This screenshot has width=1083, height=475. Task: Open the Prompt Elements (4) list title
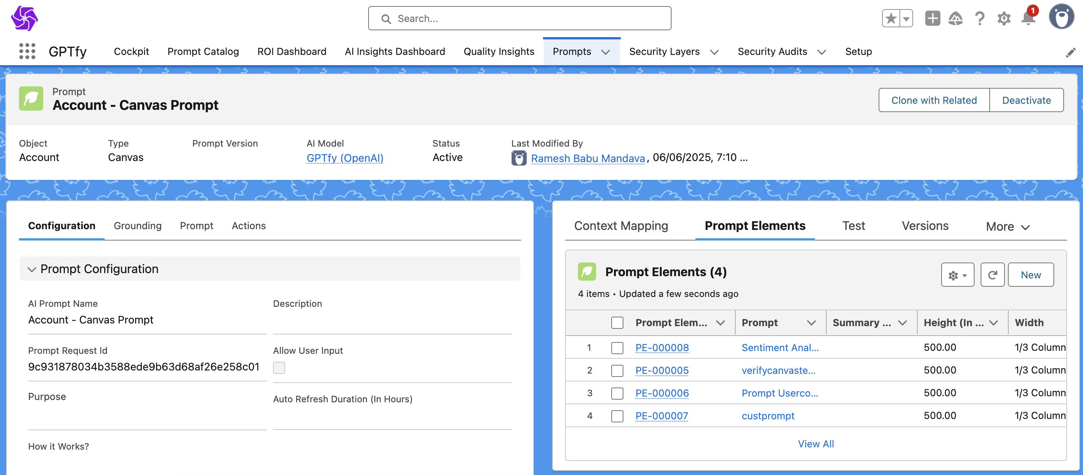[x=665, y=272]
